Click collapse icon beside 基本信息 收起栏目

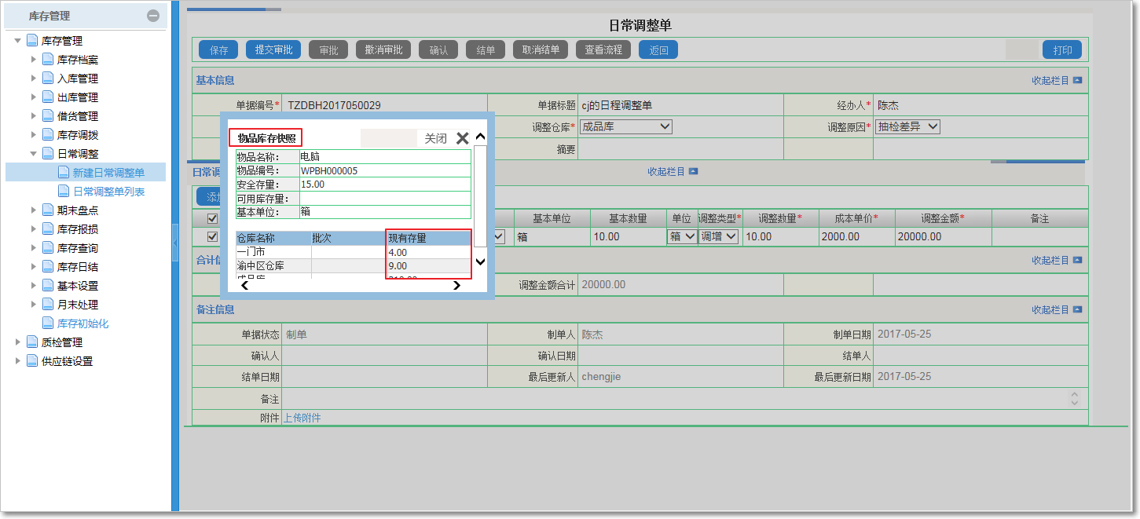click(x=1077, y=80)
